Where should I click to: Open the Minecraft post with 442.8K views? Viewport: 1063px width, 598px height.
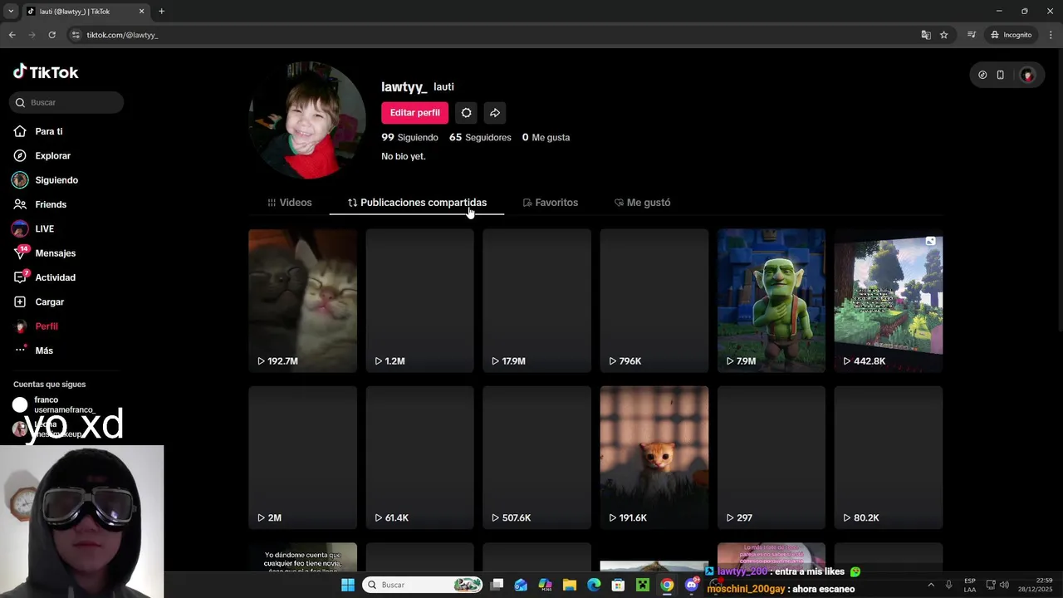click(x=888, y=300)
